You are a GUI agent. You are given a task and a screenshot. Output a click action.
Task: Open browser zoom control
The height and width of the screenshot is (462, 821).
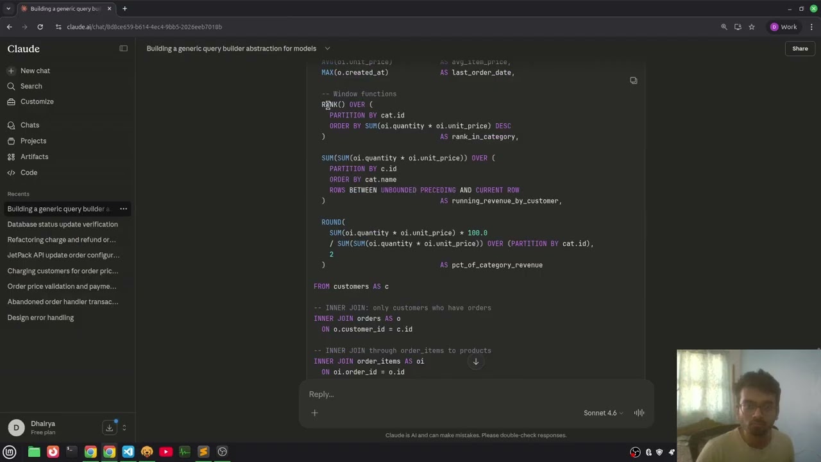(x=724, y=27)
